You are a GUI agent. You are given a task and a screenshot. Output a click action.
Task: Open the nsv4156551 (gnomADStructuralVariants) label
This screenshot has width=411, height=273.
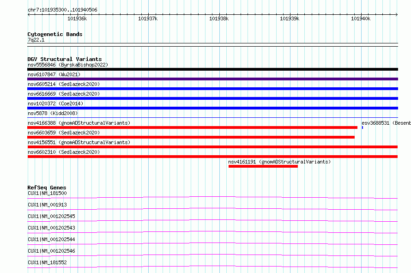pyautogui.click(x=79, y=142)
